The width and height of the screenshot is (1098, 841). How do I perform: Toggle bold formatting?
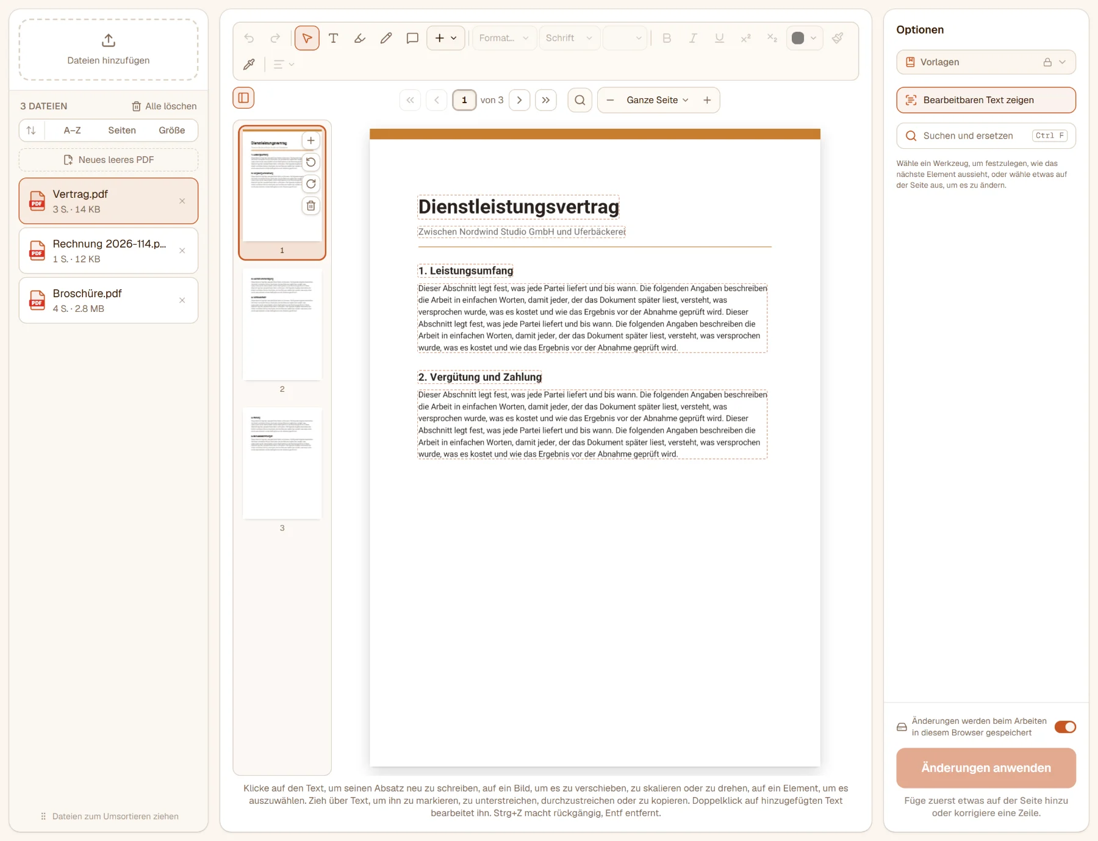pos(667,38)
